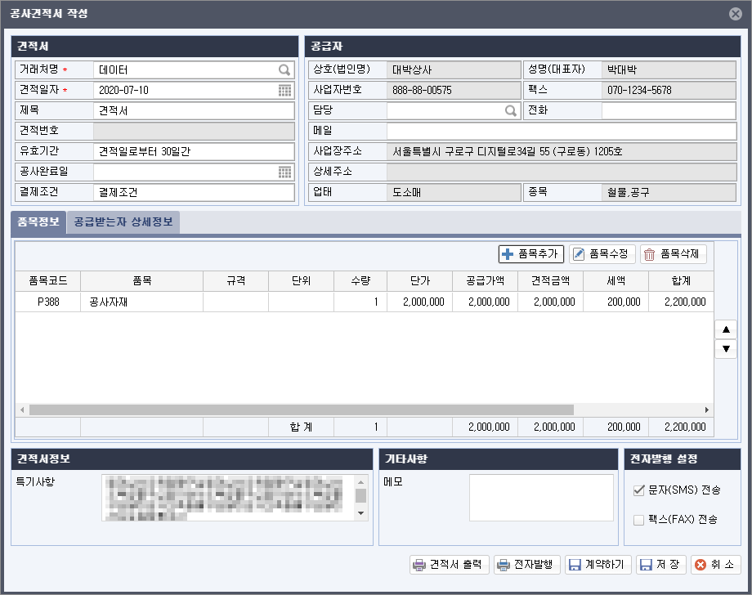Switch to 공급받는자 상세정보 tab

coord(123,221)
